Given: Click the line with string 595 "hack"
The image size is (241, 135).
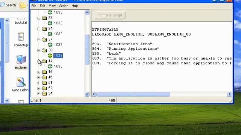Looking at the screenshot, I should coord(106,54).
